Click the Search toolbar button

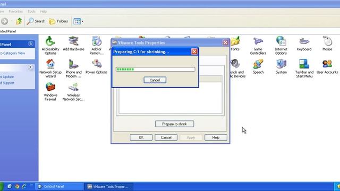click(x=36, y=21)
